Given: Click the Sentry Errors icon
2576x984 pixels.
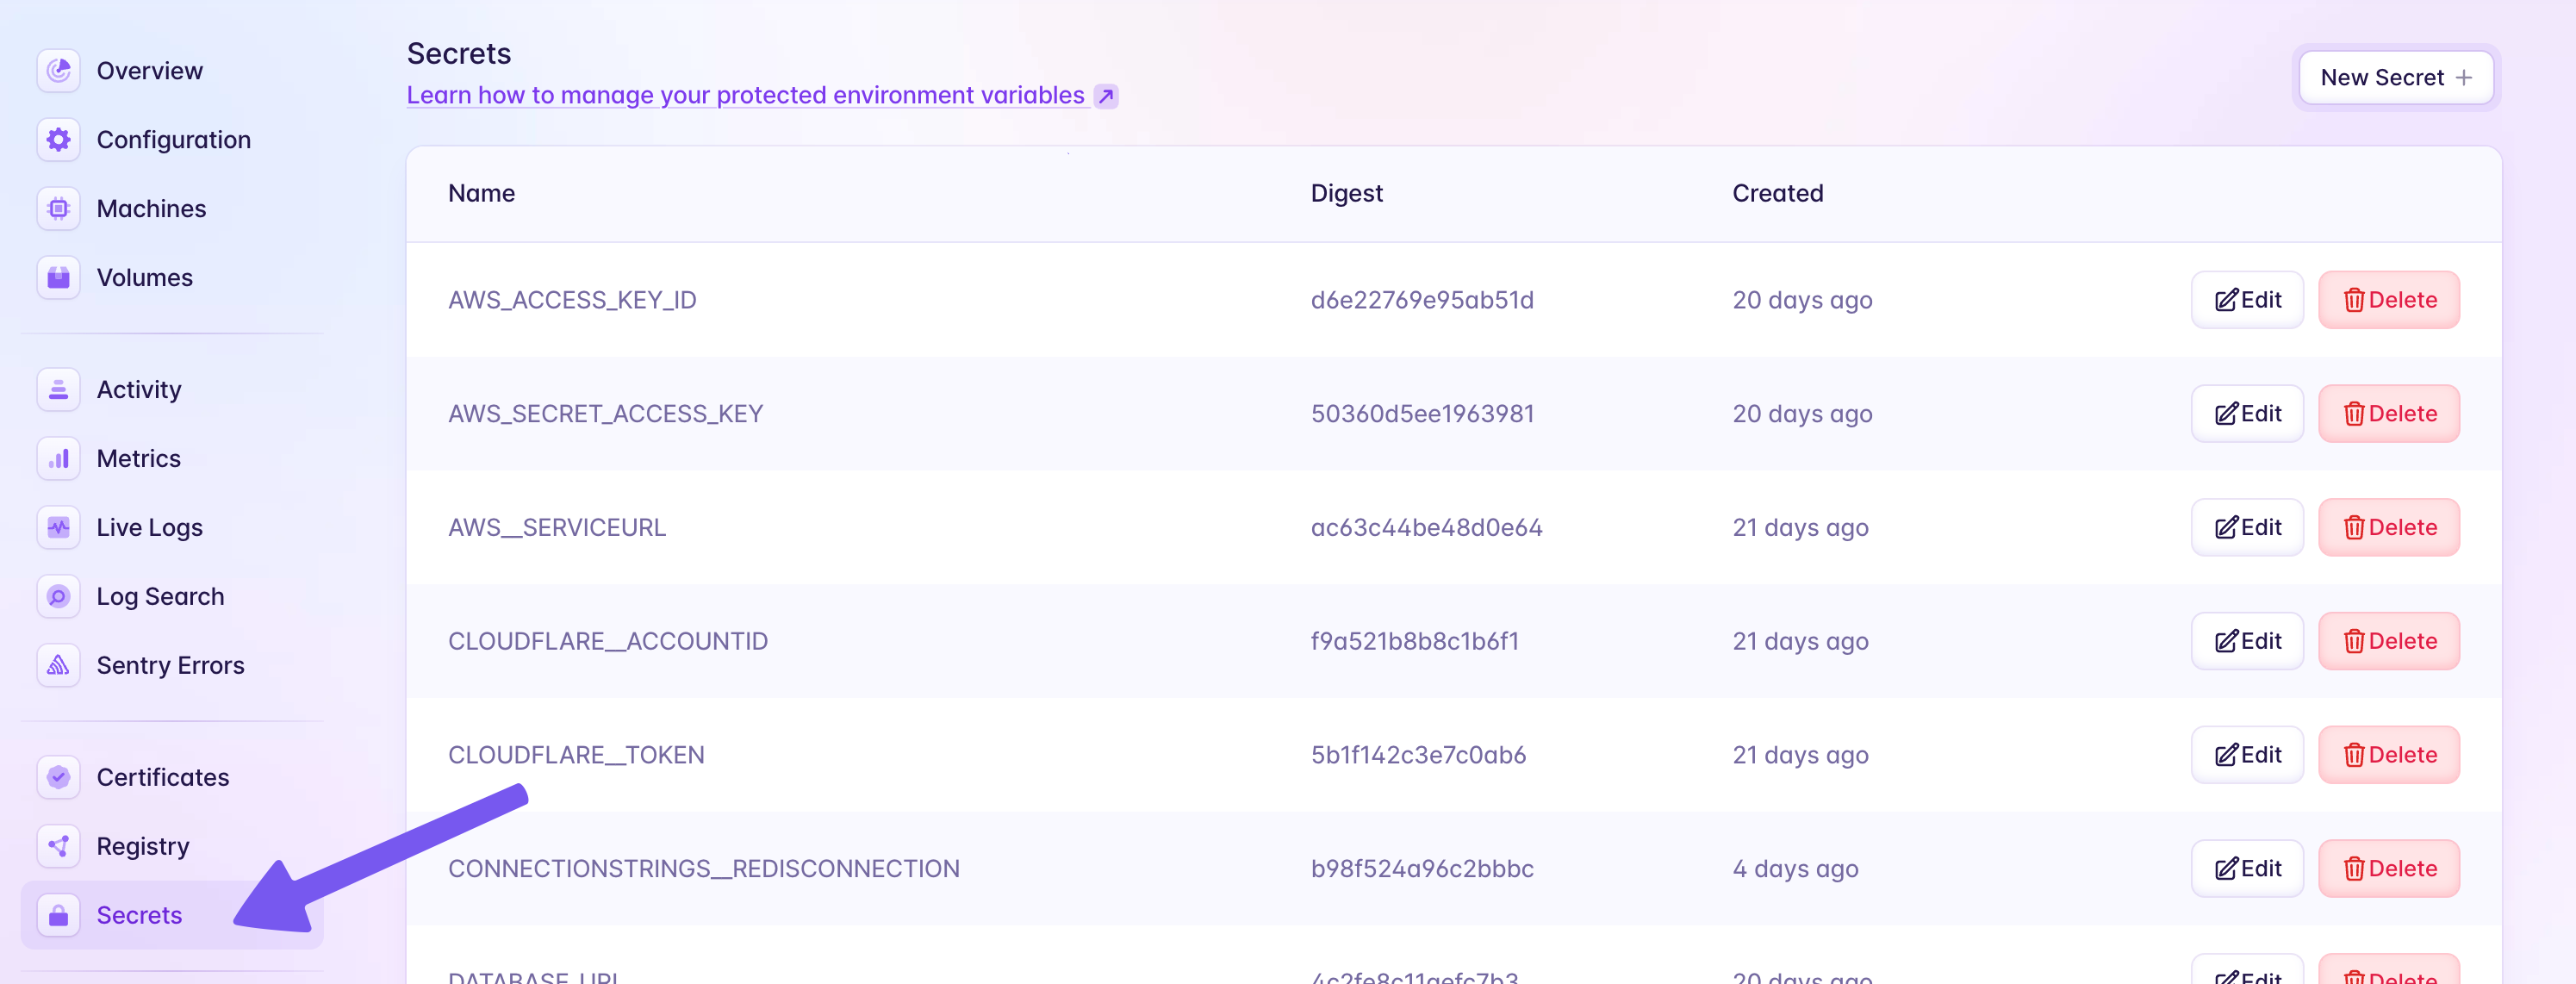Looking at the screenshot, I should [59, 666].
